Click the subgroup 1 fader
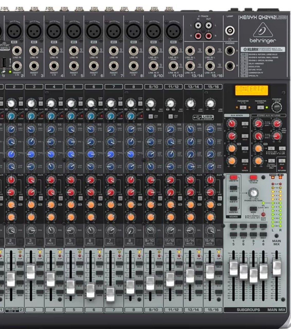The height and width of the screenshot is (329, 291). (233, 269)
